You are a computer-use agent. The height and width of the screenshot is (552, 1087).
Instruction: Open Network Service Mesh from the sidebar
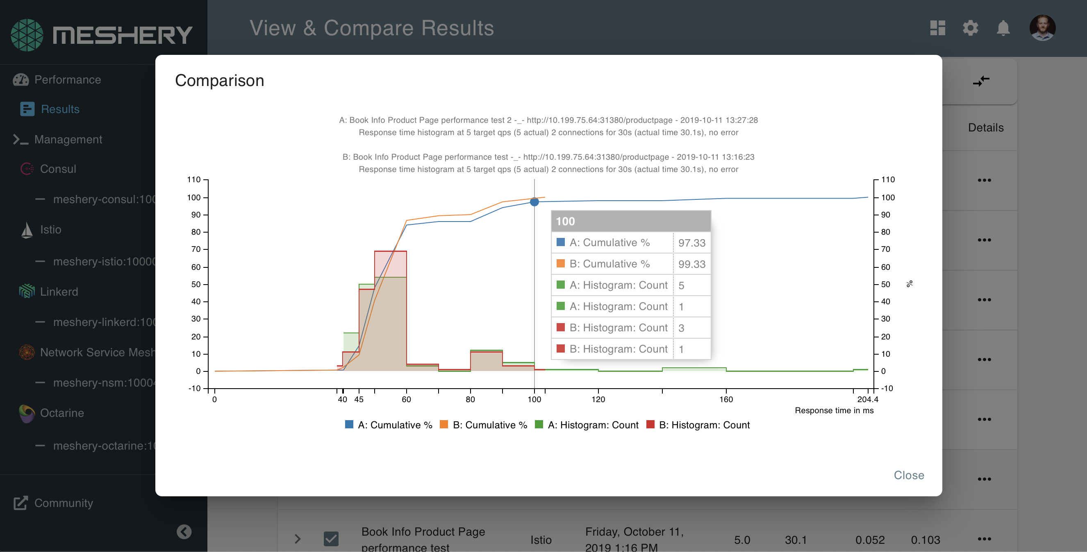[x=26, y=352]
